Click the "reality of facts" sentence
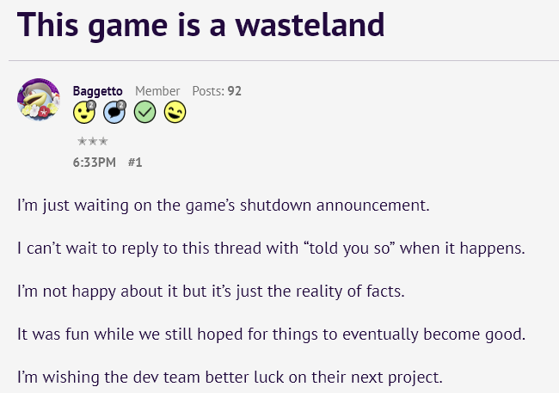The width and height of the screenshot is (559, 393). pyautogui.click(x=210, y=291)
